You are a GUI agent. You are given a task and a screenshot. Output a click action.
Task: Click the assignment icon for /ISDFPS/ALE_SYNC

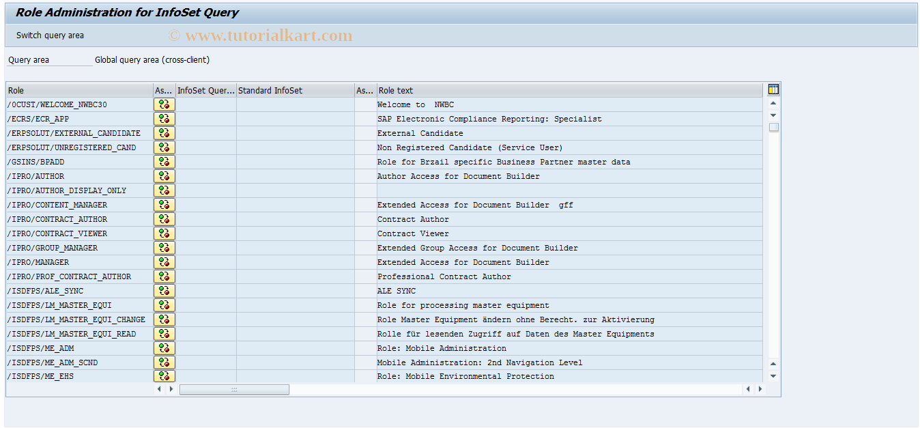[164, 290]
